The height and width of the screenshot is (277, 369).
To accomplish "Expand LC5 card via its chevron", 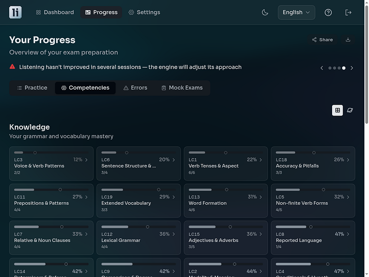I will 348,197.
